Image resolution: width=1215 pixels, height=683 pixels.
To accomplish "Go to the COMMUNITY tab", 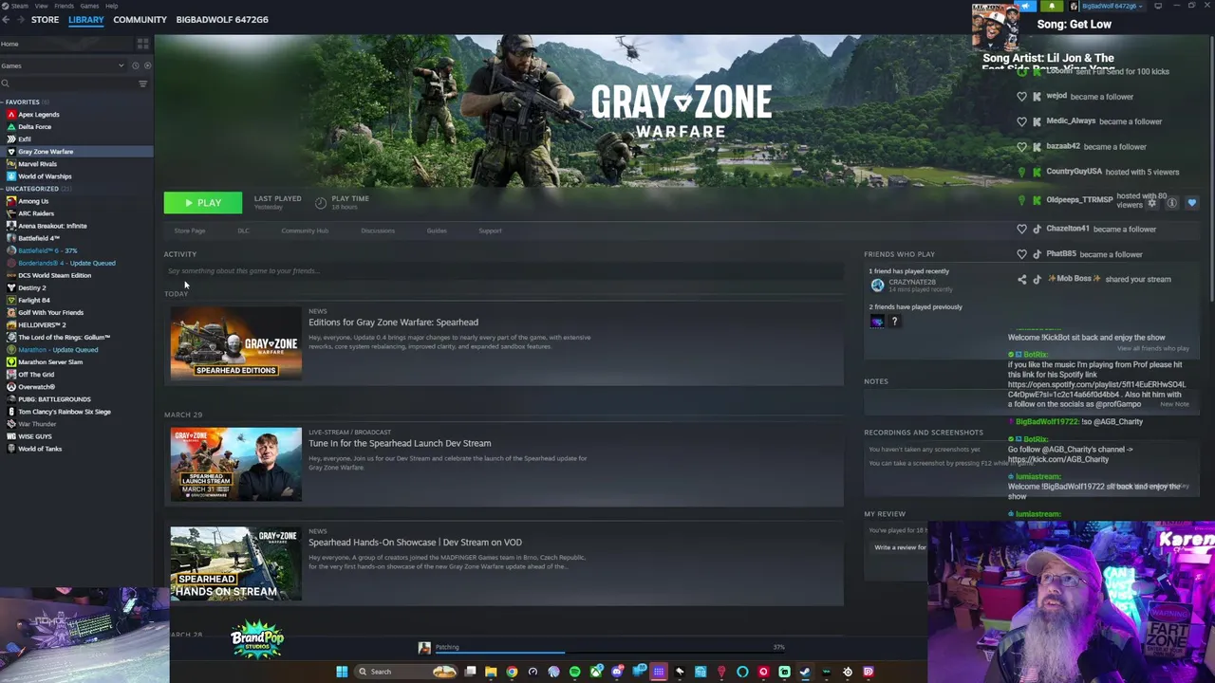I will tap(140, 19).
